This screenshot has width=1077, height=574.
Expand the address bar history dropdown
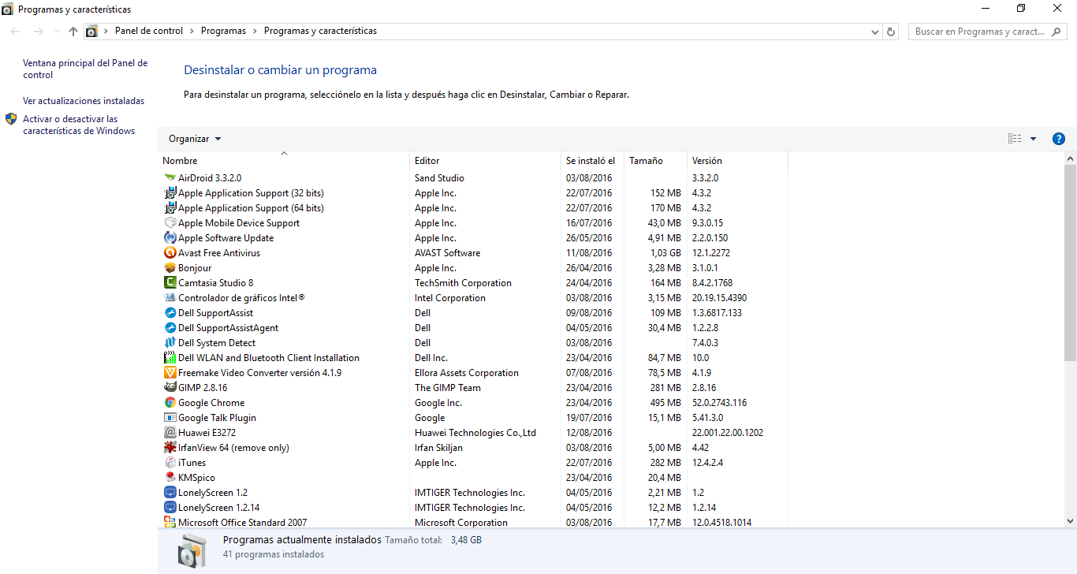tap(875, 32)
